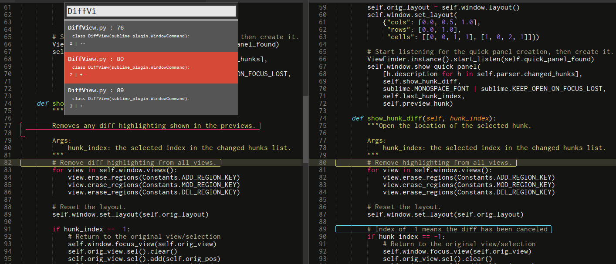The height and width of the screenshot is (264, 616).
Task: Click the '"cols": [0.0, 0.5, 1.0],' line
Action: [x=432, y=22]
